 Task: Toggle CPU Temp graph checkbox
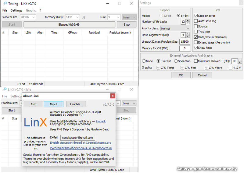tap(158, 68)
